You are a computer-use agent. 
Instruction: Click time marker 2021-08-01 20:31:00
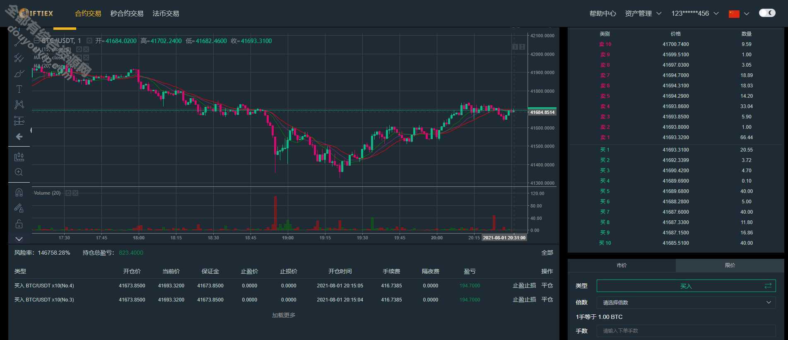coord(504,238)
